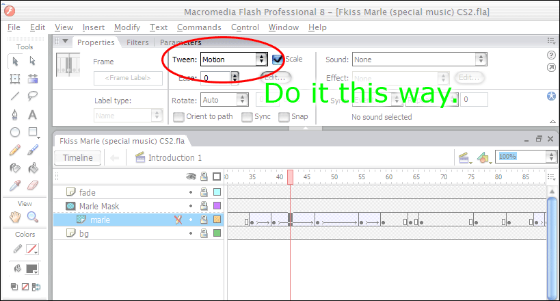The height and width of the screenshot is (301, 560).
Task: Select the Paint Bucket tool
Action: pos(32,167)
